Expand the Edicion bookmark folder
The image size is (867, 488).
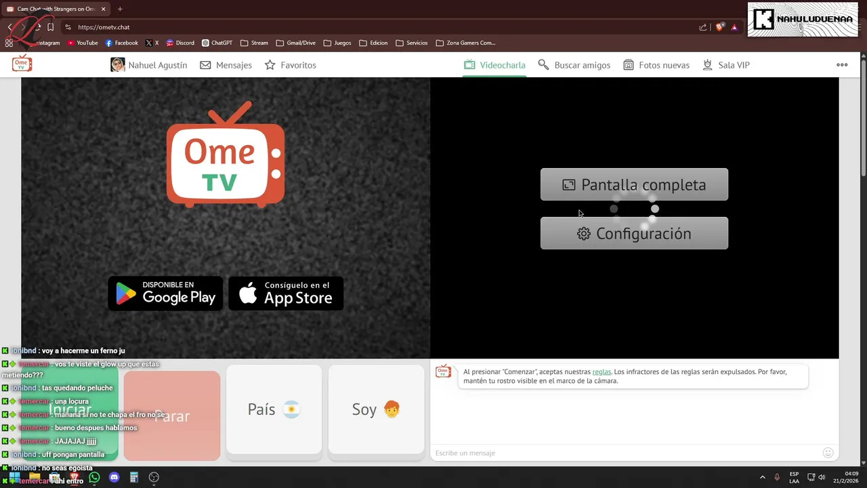click(x=373, y=43)
